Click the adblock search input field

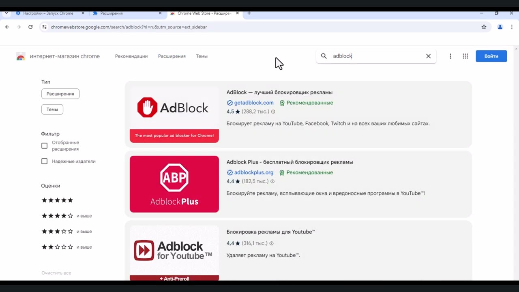(x=376, y=56)
